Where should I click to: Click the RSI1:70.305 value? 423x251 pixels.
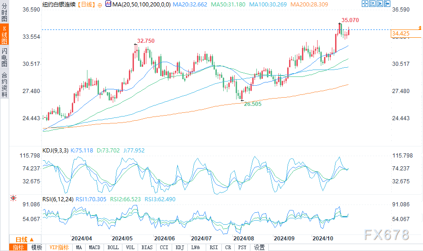pos(91,199)
